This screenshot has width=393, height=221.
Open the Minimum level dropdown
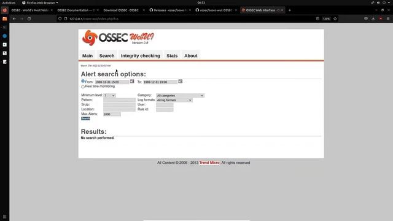109,96
